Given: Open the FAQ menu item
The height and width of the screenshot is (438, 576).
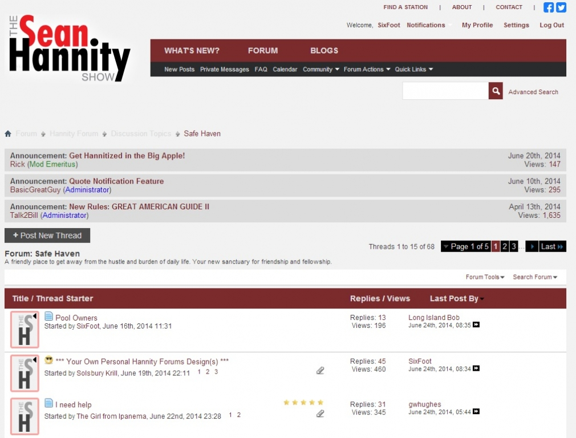Looking at the screenshot, I should [x=261, y=69].
